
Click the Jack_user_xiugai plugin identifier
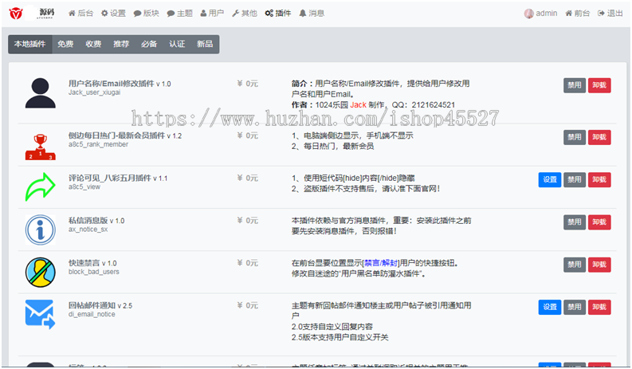94,92
